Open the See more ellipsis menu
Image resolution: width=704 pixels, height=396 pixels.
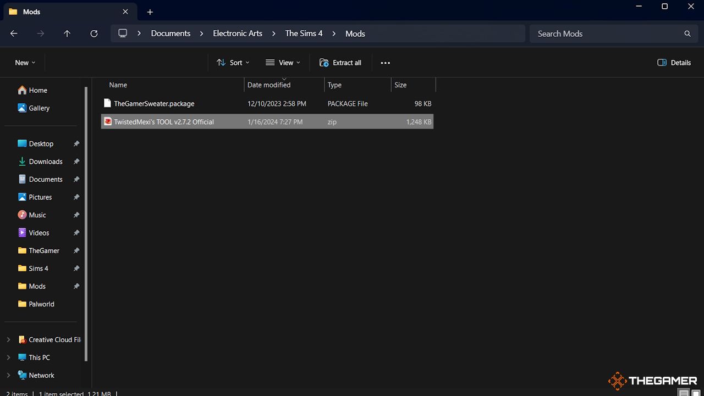(385, 63)
